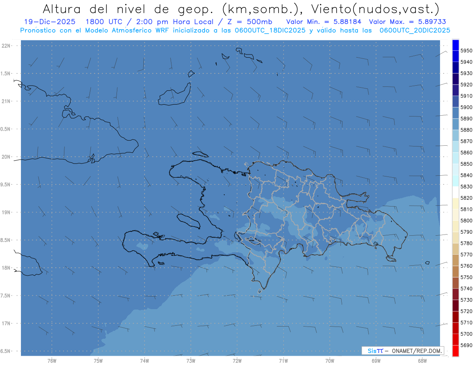Click the '5890' colorbar value
Viewport: 474px width, 366px height.
pos(466,118)
